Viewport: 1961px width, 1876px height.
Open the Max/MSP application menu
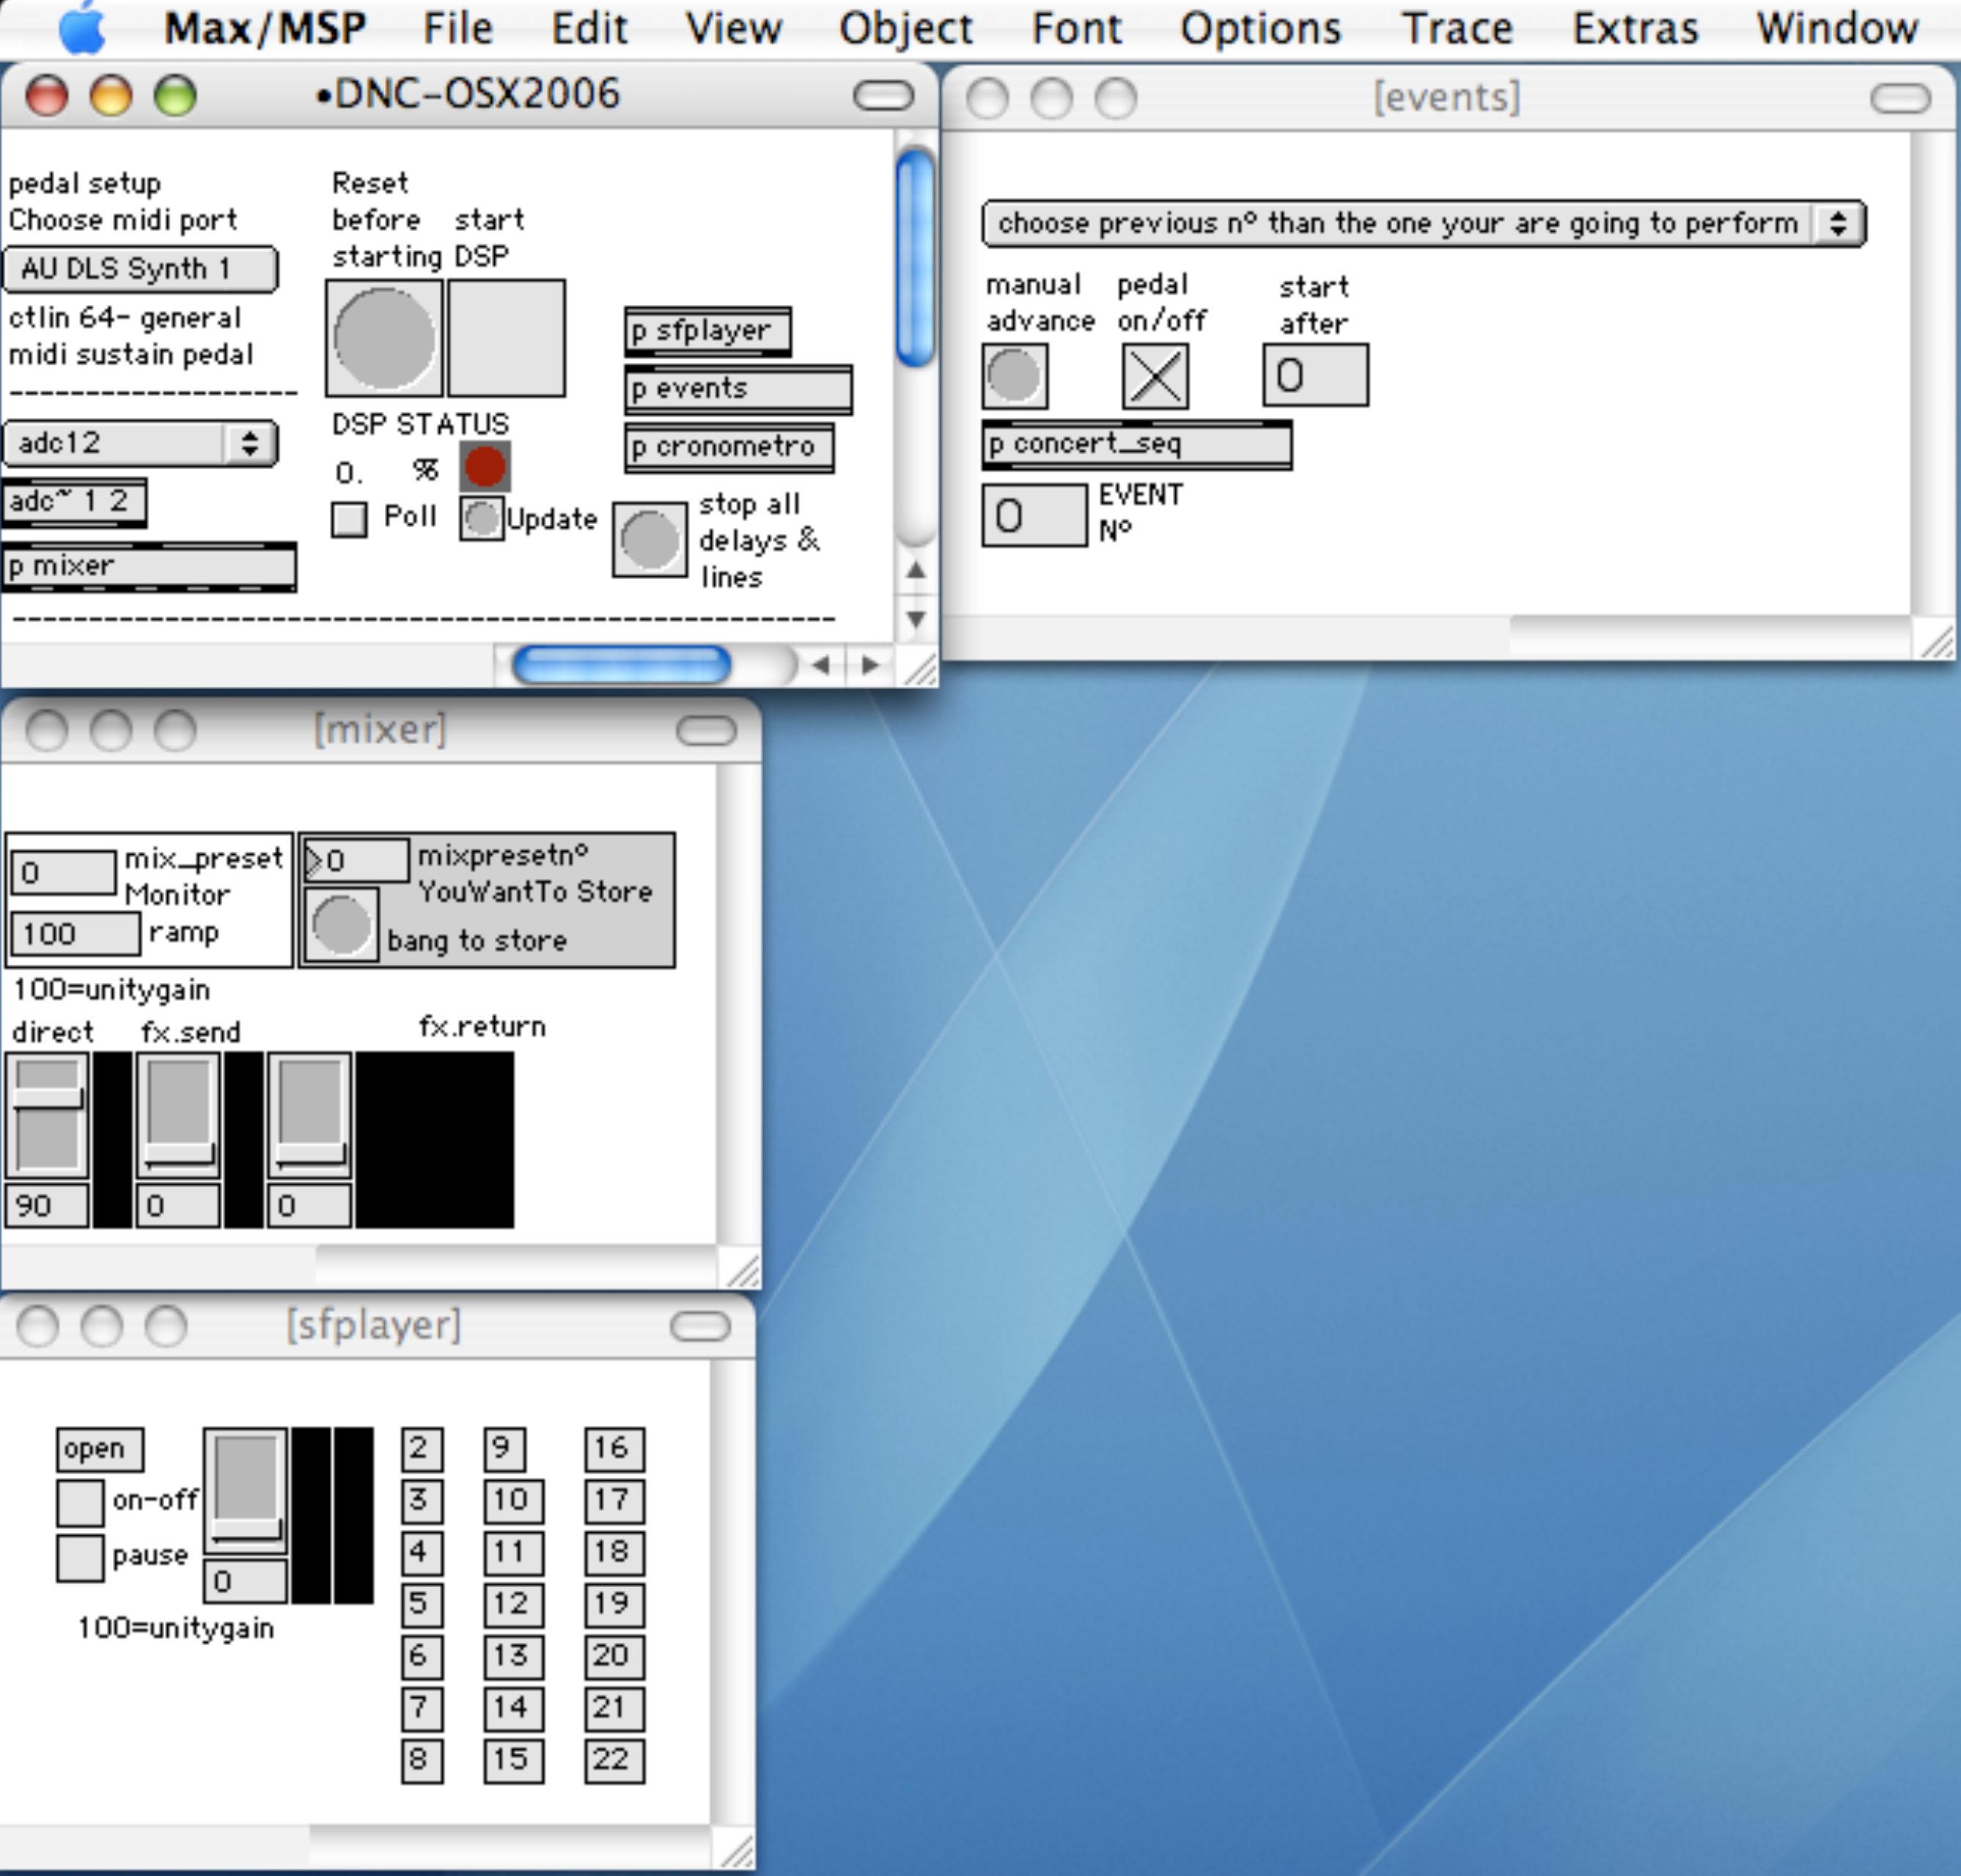pyautogui.click(x=265, y=28)
